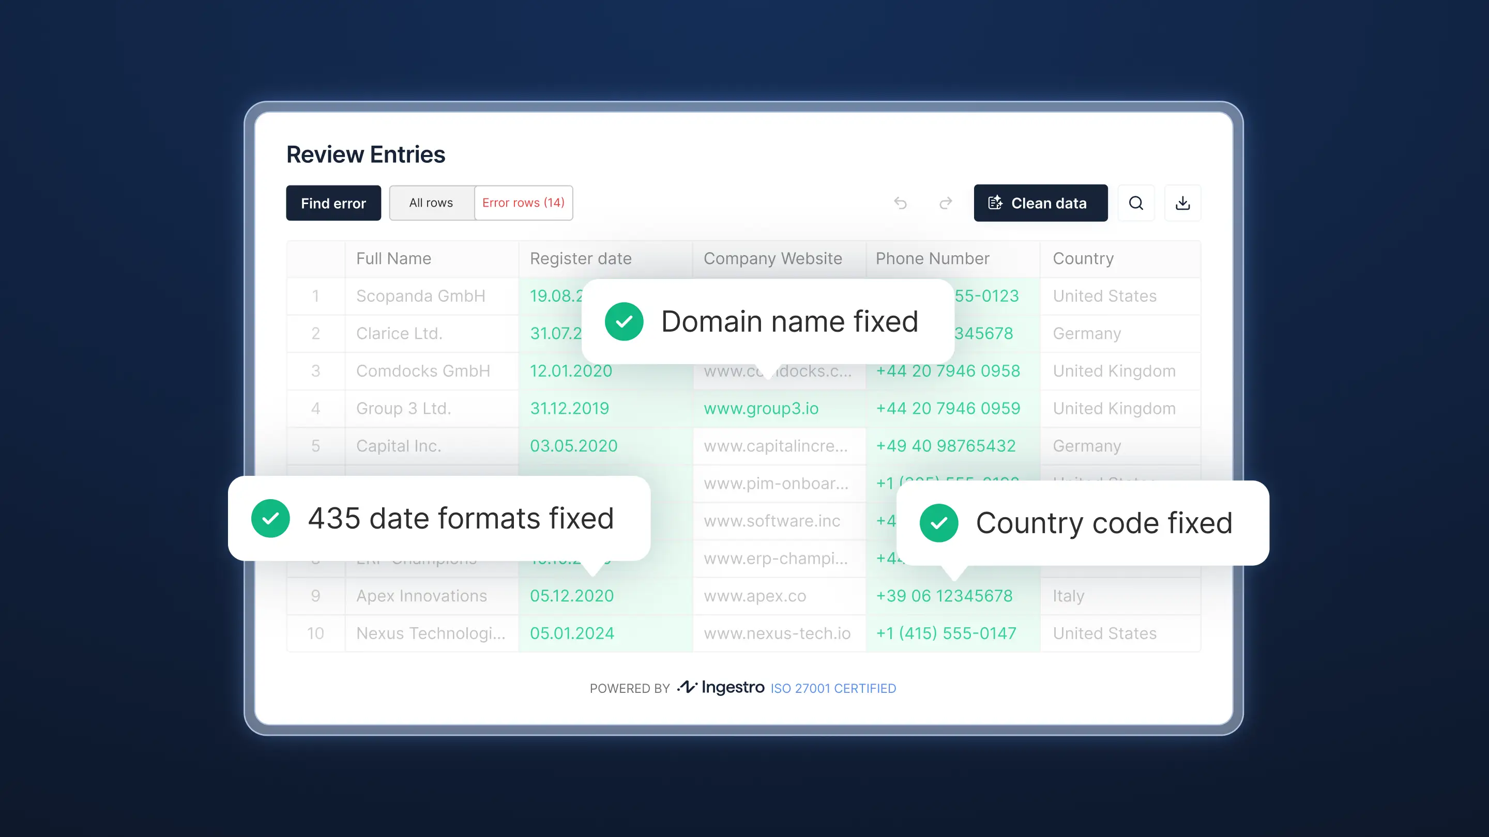Select the Phone Number column header
The image size is (1489, 837).
point(952,259)
